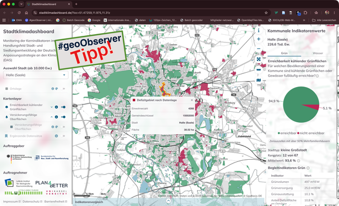Click the Kartenlayer section heading
This screenshot has width=339, height=206.
click(12, 99)
